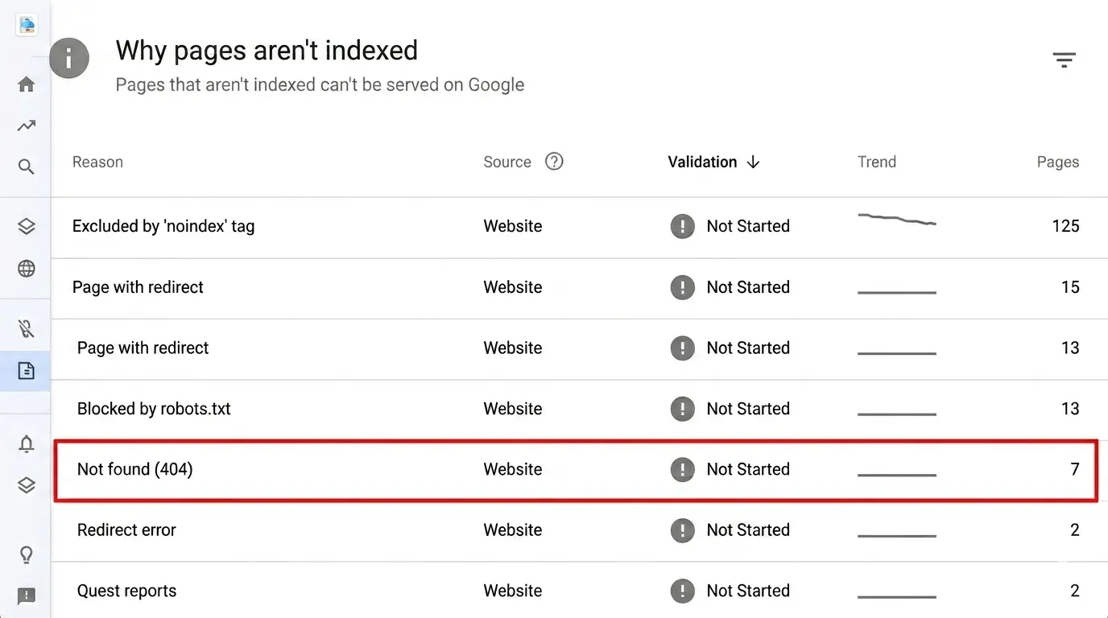
Task: Sort using the Validation column arrow
Action: 753,162
